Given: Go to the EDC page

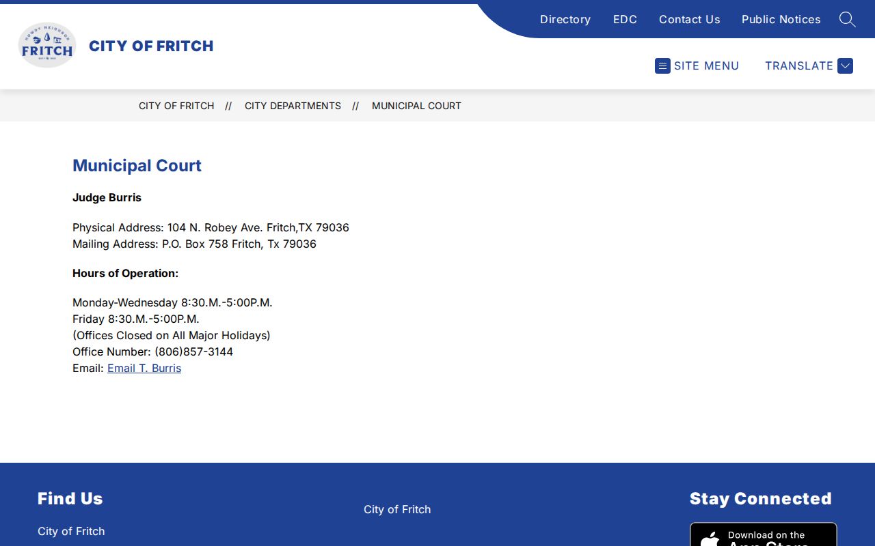Looking at the screenshot, I should tap(625, 19).
